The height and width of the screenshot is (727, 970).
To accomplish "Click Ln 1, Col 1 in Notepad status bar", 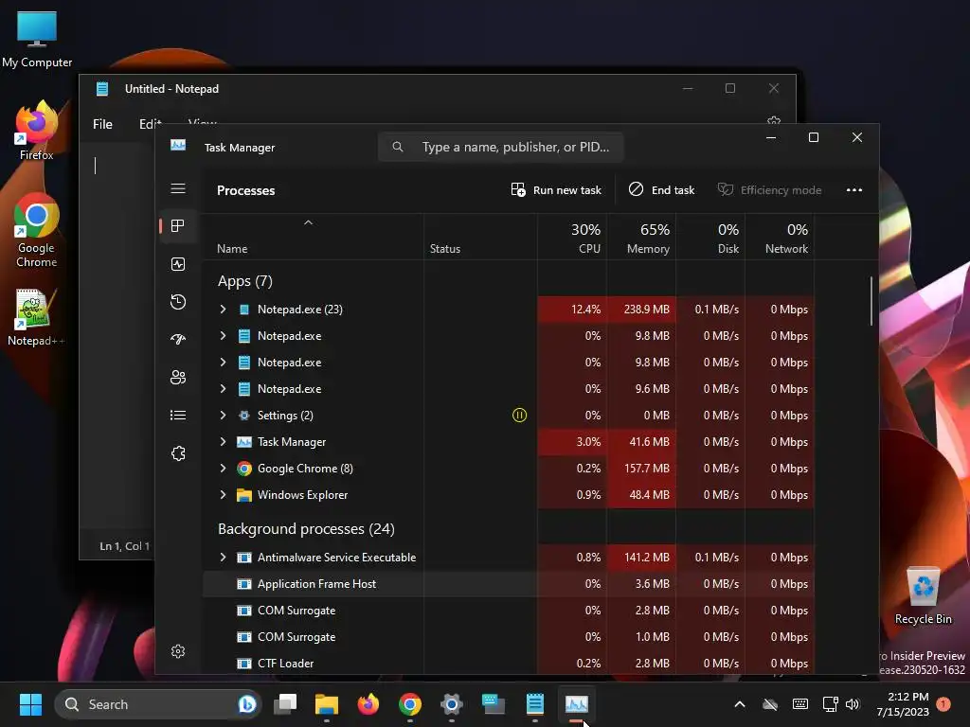I will point(124,546).
